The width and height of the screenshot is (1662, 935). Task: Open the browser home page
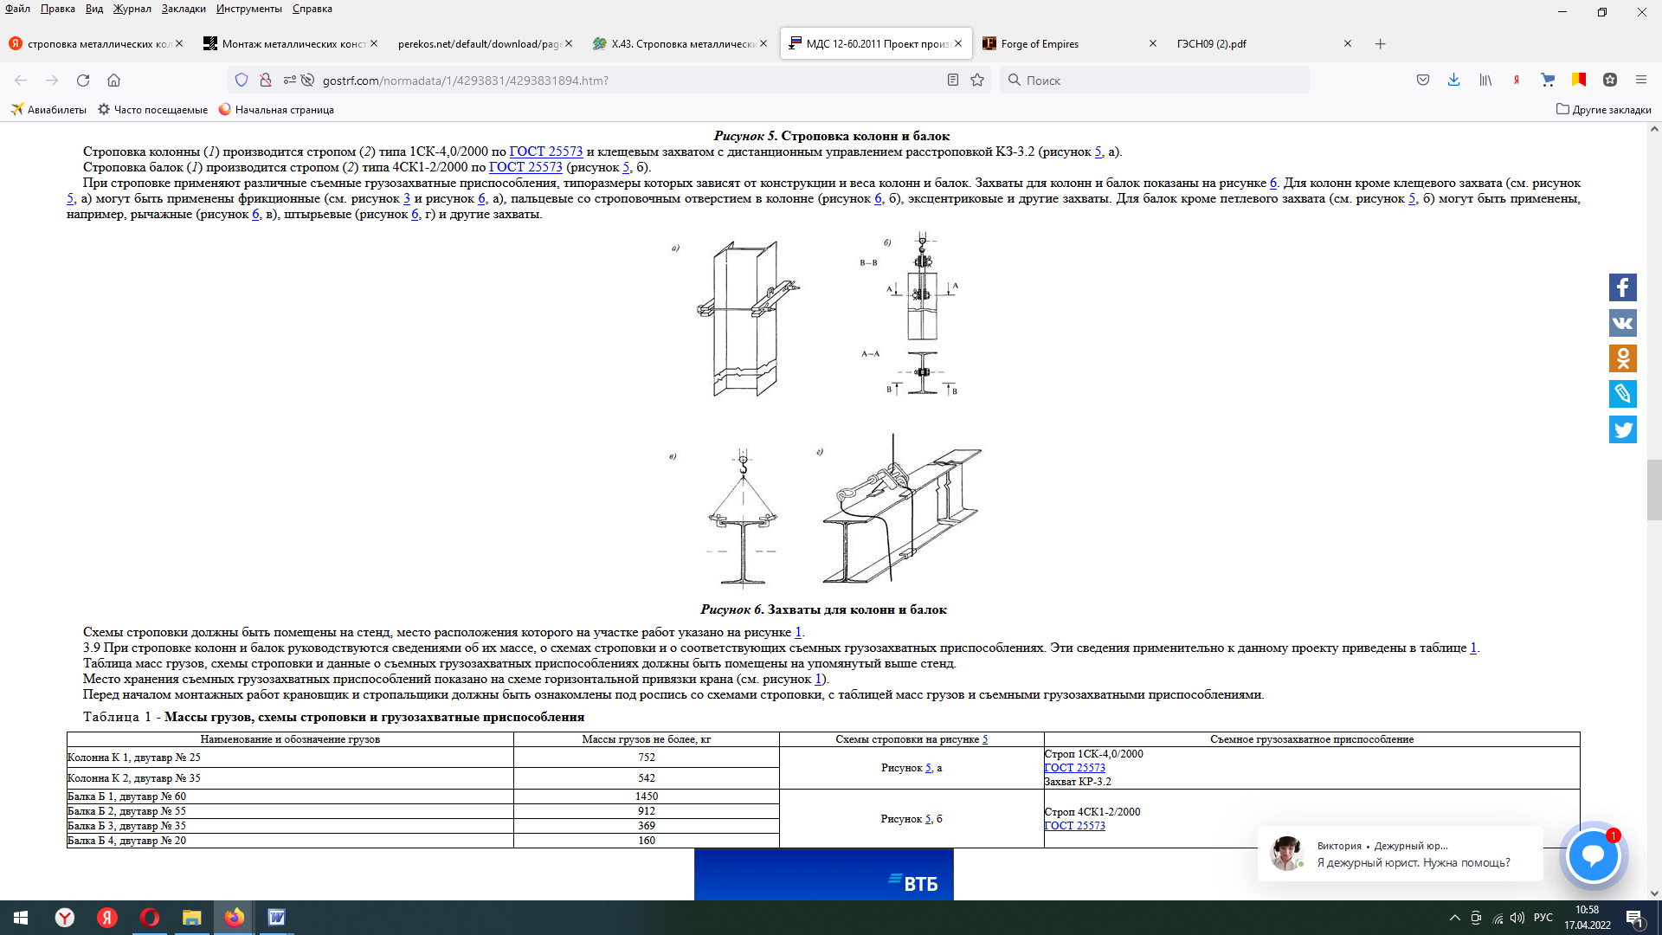113,80
